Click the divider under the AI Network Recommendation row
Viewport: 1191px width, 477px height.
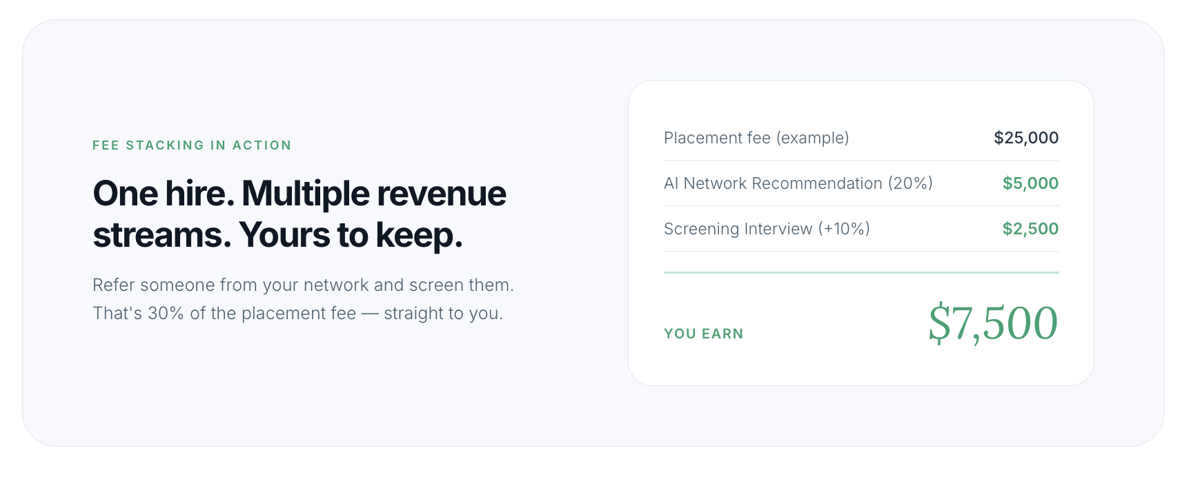[x=861, y=206]
